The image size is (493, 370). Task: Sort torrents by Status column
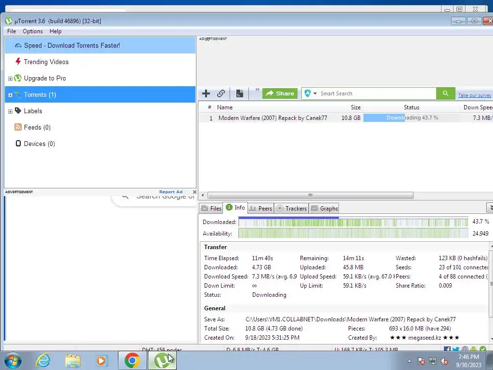click(x=411, y=107)
